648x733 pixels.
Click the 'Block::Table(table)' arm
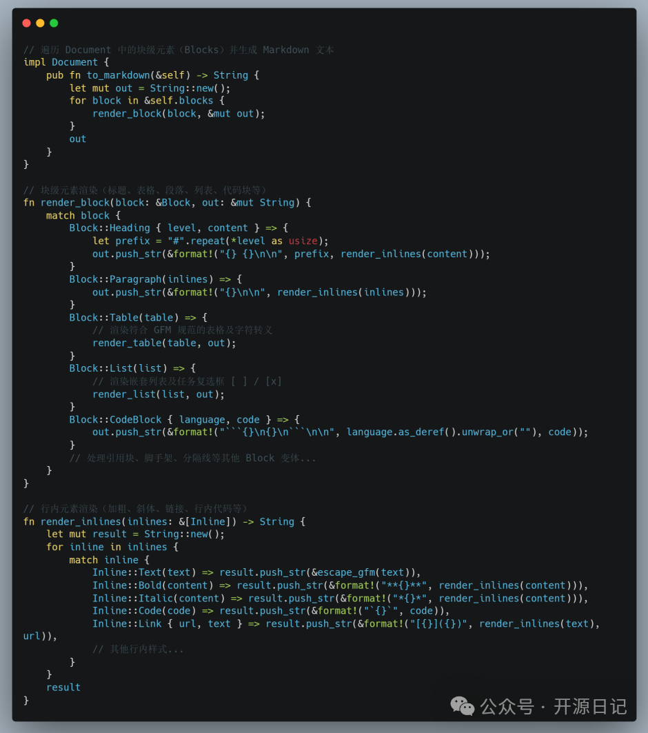(x=139, y=317)
